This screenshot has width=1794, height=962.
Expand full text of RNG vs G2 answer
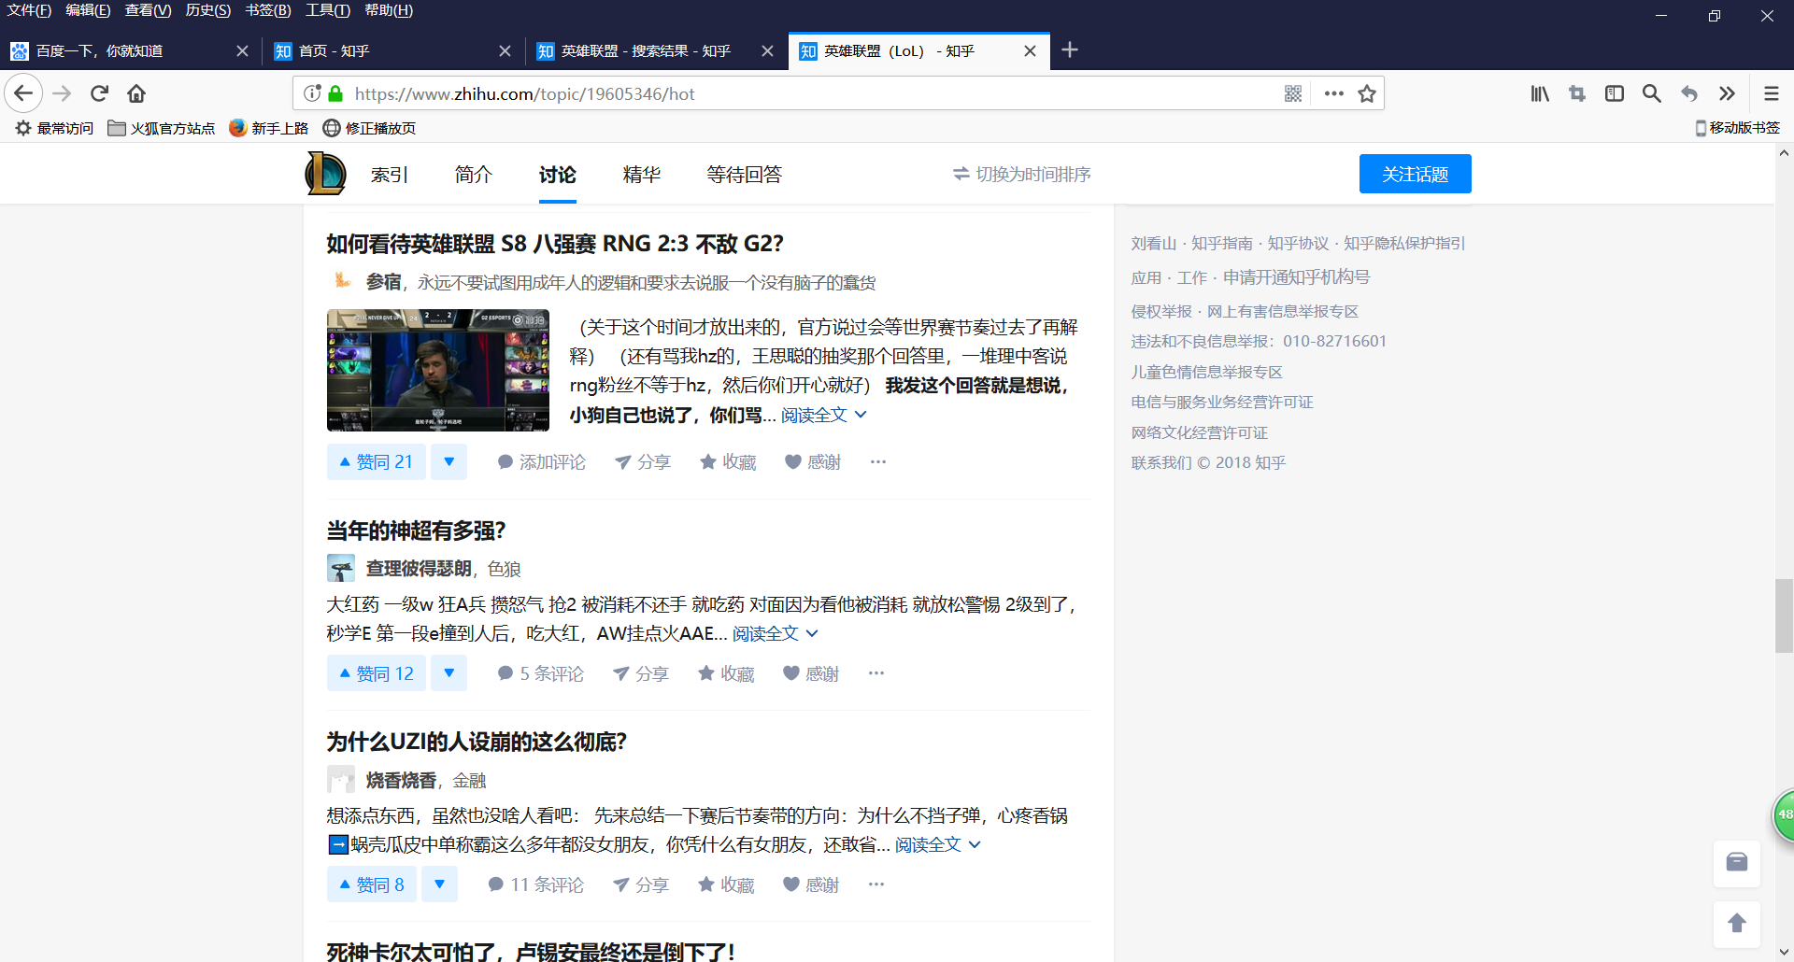click(824, 415)
